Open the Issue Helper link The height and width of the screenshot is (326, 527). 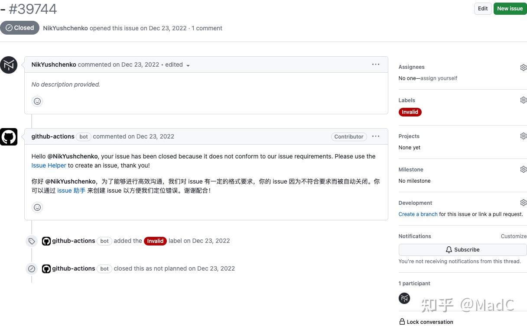pyautogui.click(x=49, y=165)
